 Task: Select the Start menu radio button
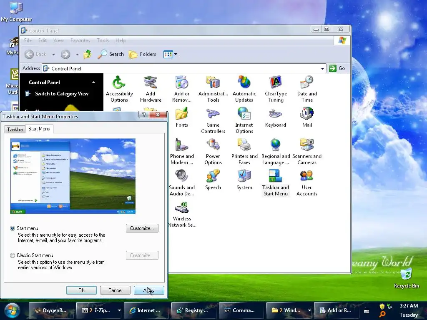13,228
